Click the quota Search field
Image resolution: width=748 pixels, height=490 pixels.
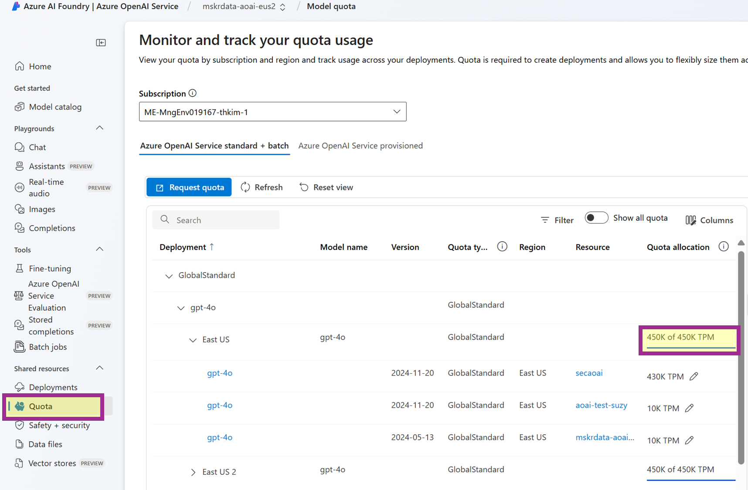pos(216,220)
